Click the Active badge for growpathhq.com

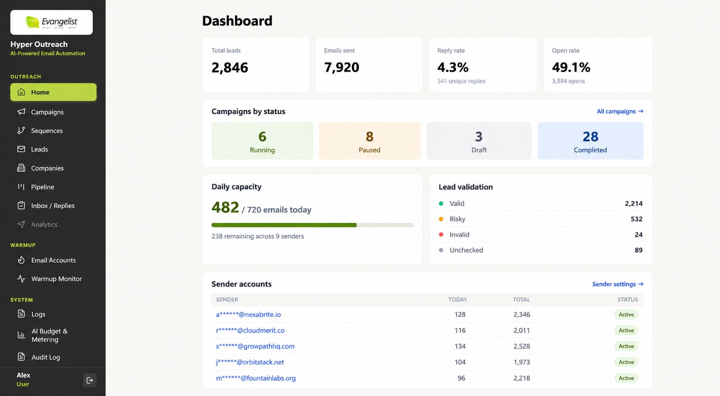(626, 346)
